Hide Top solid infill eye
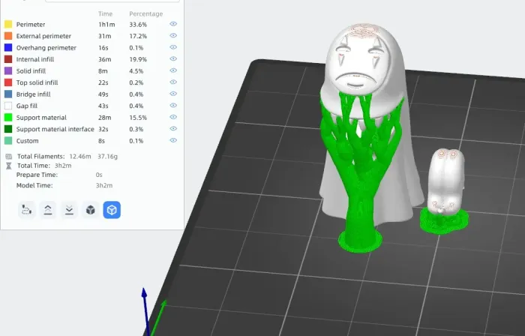This screenshot has width=525, height=336. [x=173, y=82]
